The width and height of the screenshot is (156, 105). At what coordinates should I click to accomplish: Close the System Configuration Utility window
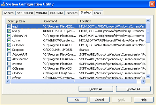[152, 4]
